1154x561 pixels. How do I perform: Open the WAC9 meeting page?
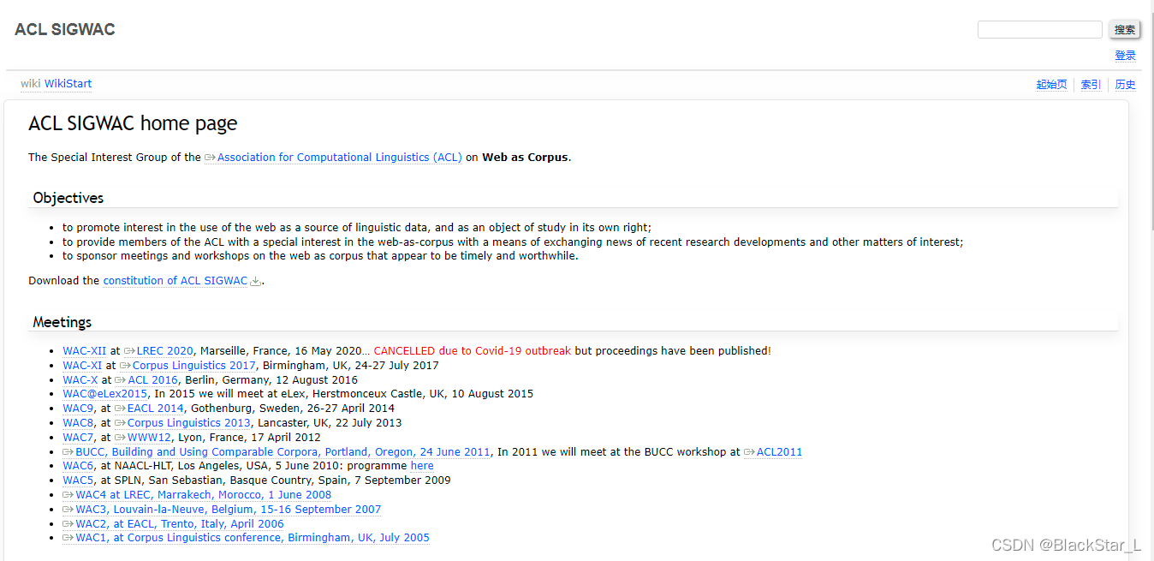coord(78,409)
